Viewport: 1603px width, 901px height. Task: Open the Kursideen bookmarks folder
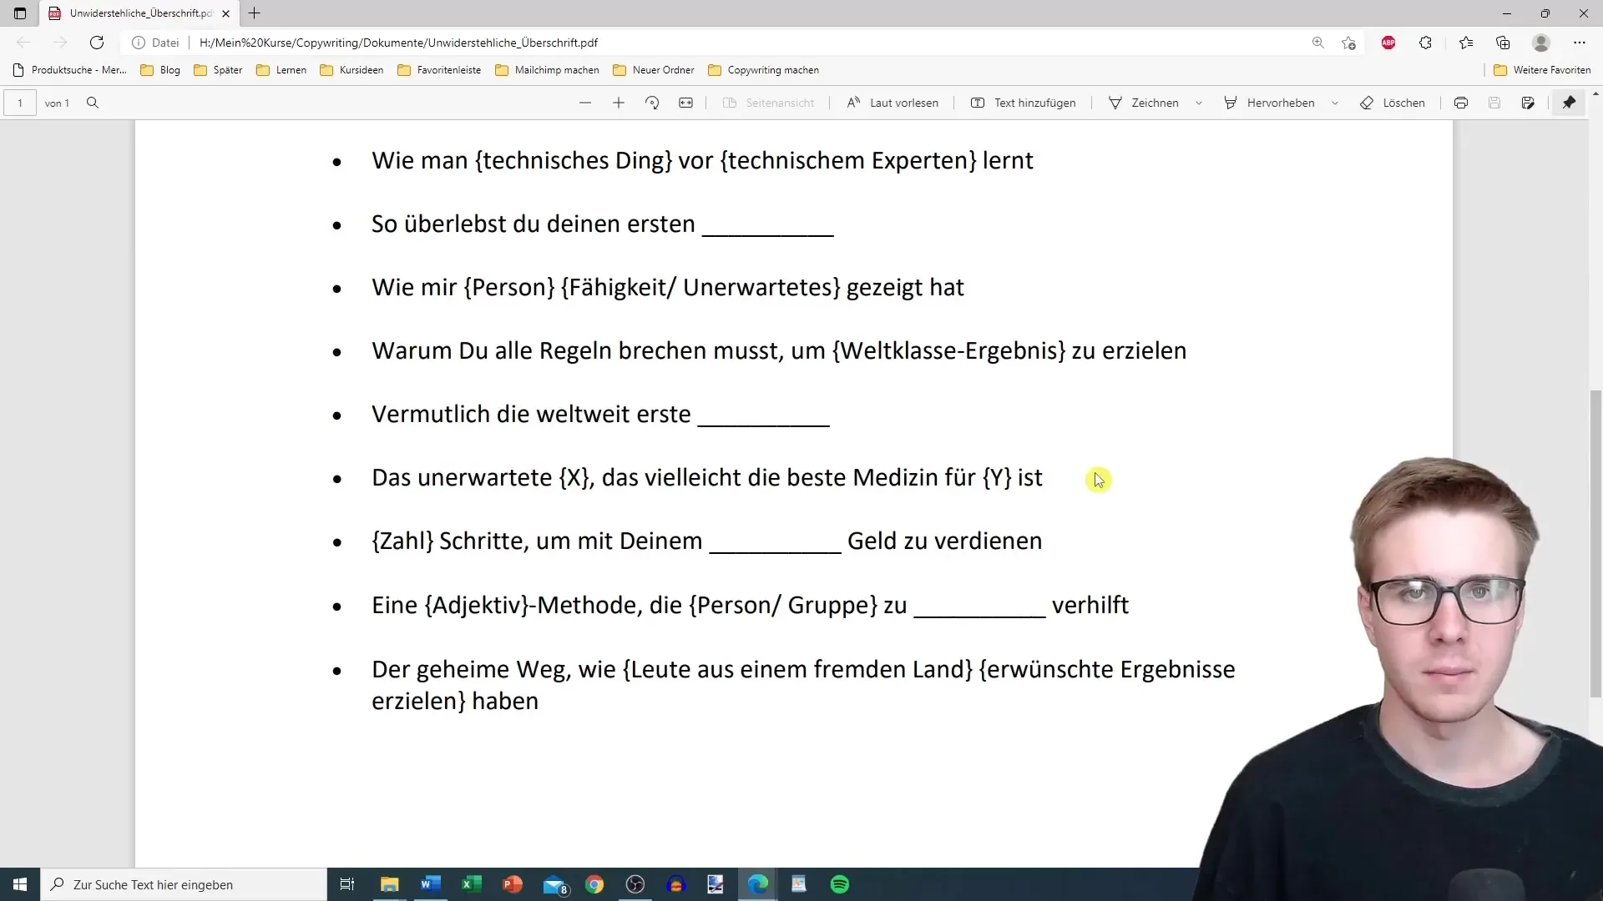351,70
